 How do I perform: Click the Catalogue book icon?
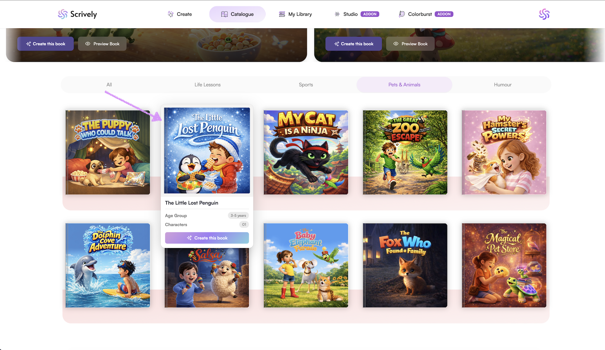coord(224,14)
